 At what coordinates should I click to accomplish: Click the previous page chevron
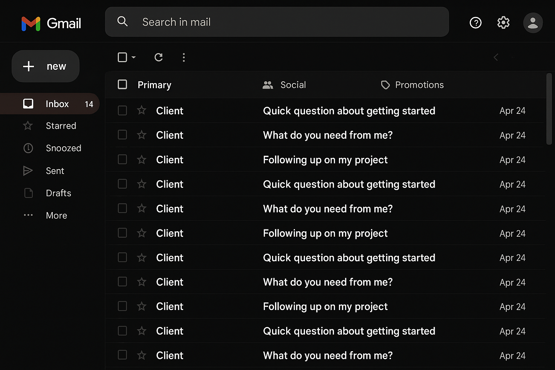point(496,57)
